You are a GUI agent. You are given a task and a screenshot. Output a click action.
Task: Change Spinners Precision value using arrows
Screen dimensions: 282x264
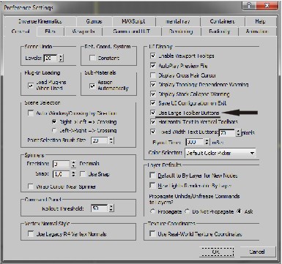(73, 164)
